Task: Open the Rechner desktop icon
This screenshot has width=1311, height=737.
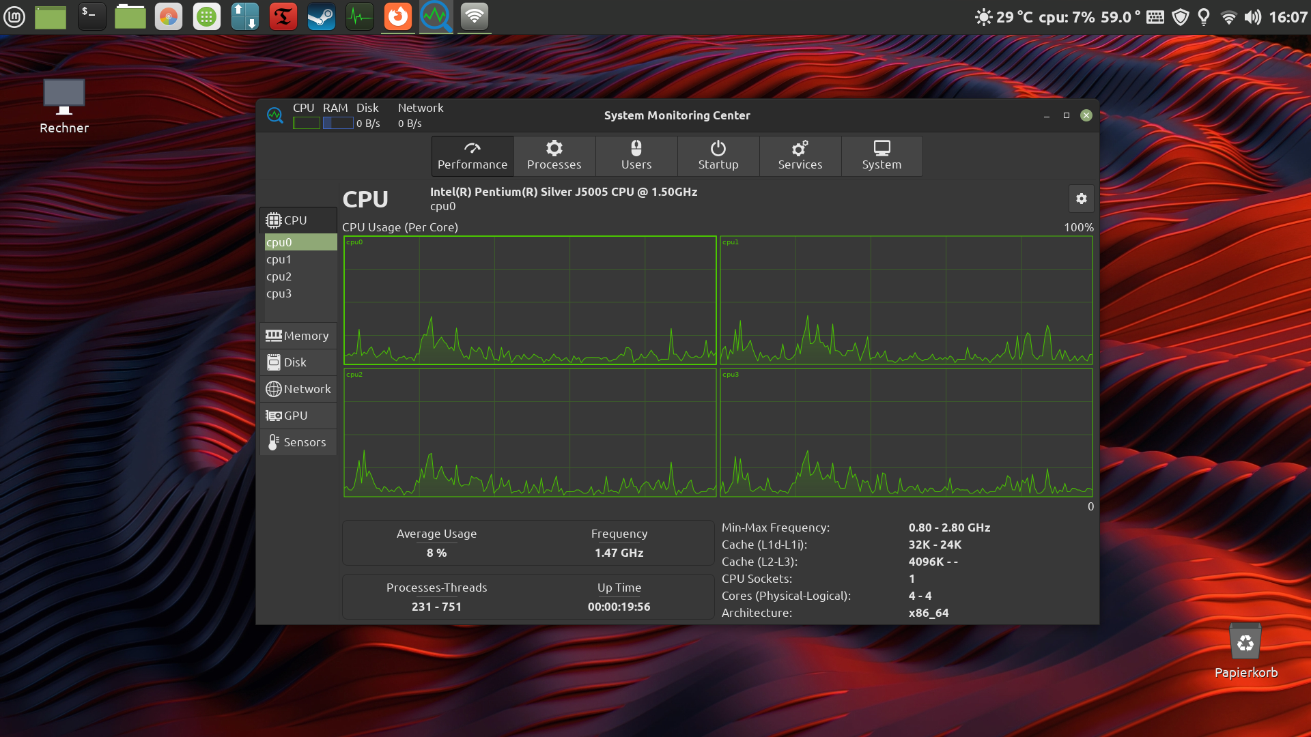Action: [64, 106]
